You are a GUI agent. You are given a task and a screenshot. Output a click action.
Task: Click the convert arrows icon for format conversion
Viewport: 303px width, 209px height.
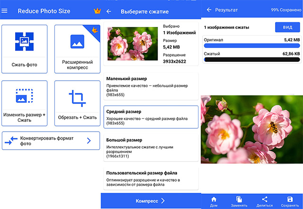11,141
